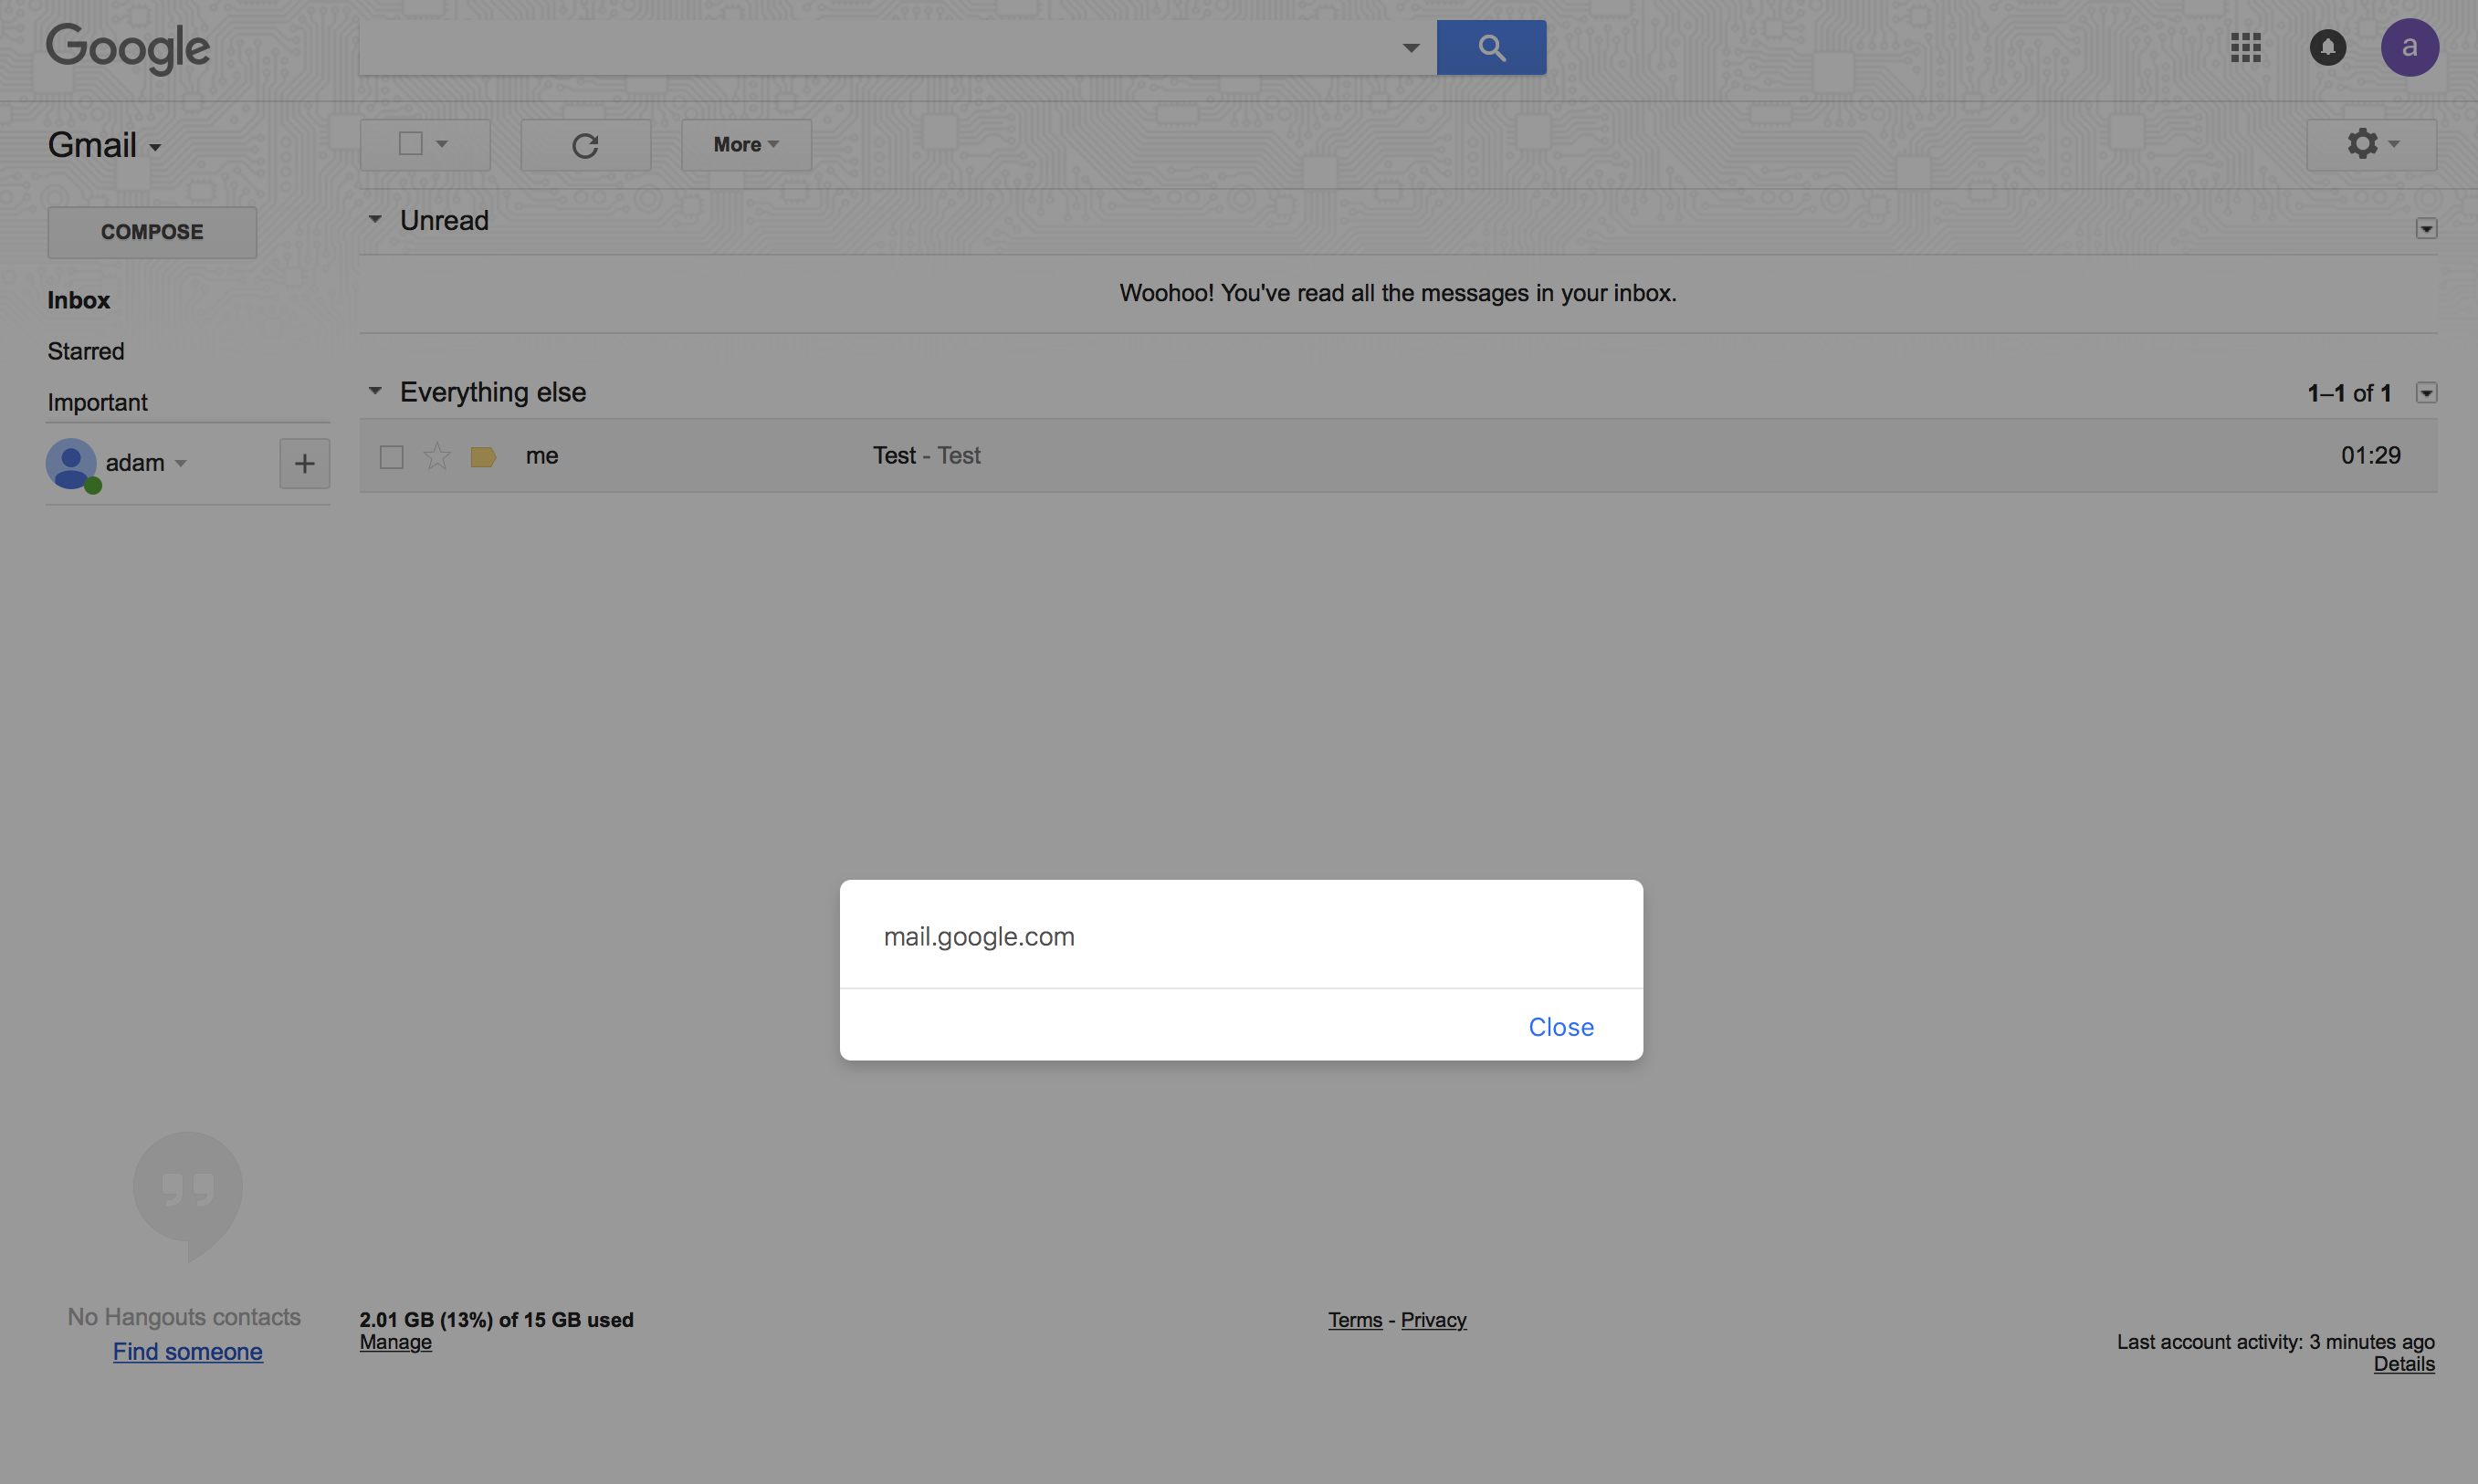Click sender name 'me'

coord(542,456)
